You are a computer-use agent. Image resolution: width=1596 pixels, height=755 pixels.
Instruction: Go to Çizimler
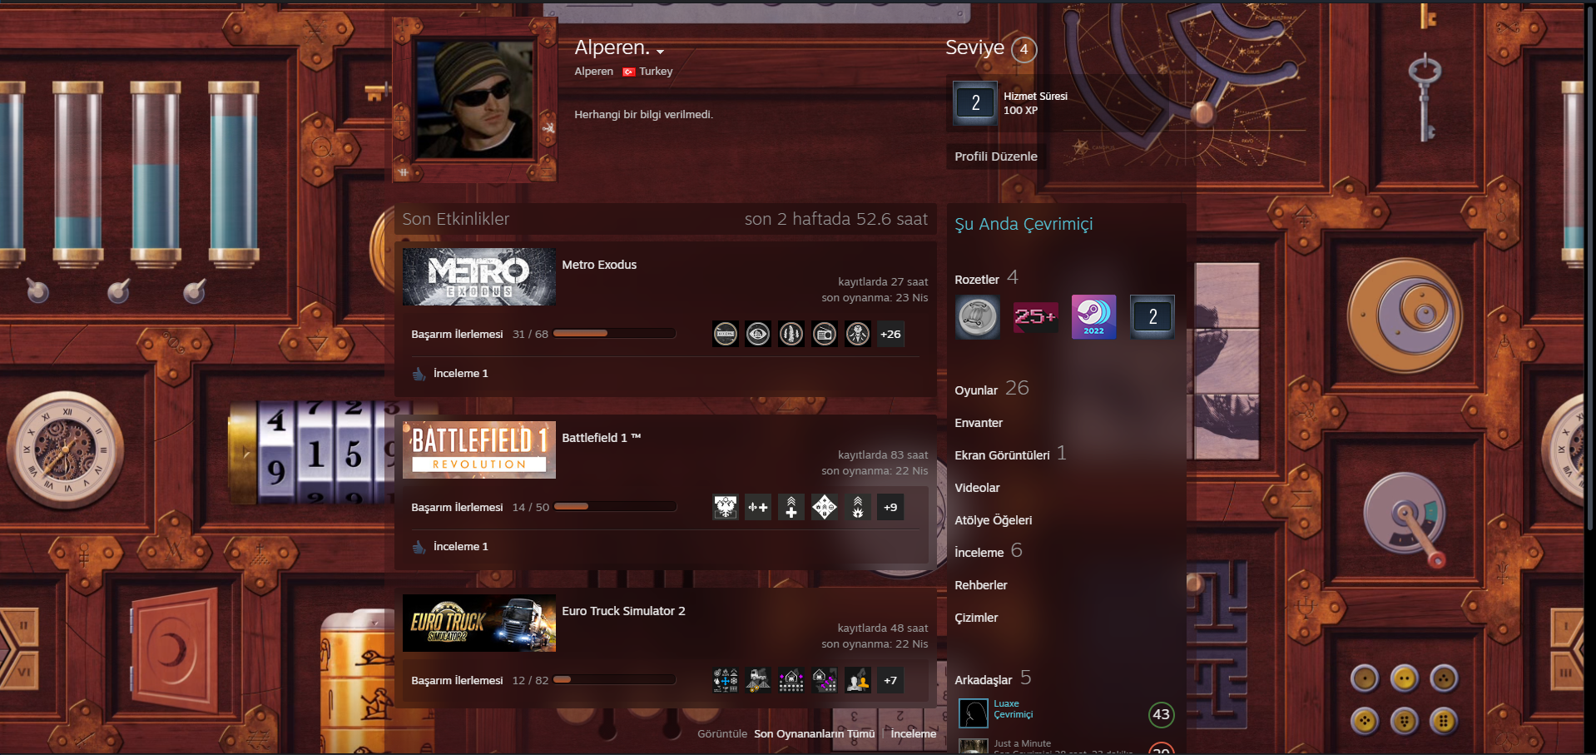tap(976, 618)
